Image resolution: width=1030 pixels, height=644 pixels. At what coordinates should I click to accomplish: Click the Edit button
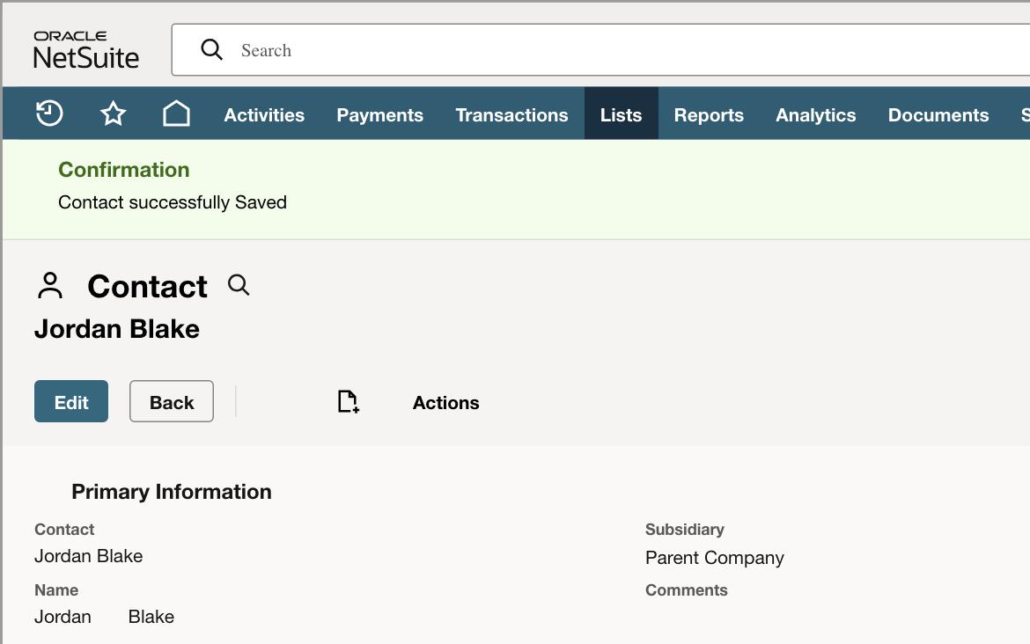click(71, 401)
